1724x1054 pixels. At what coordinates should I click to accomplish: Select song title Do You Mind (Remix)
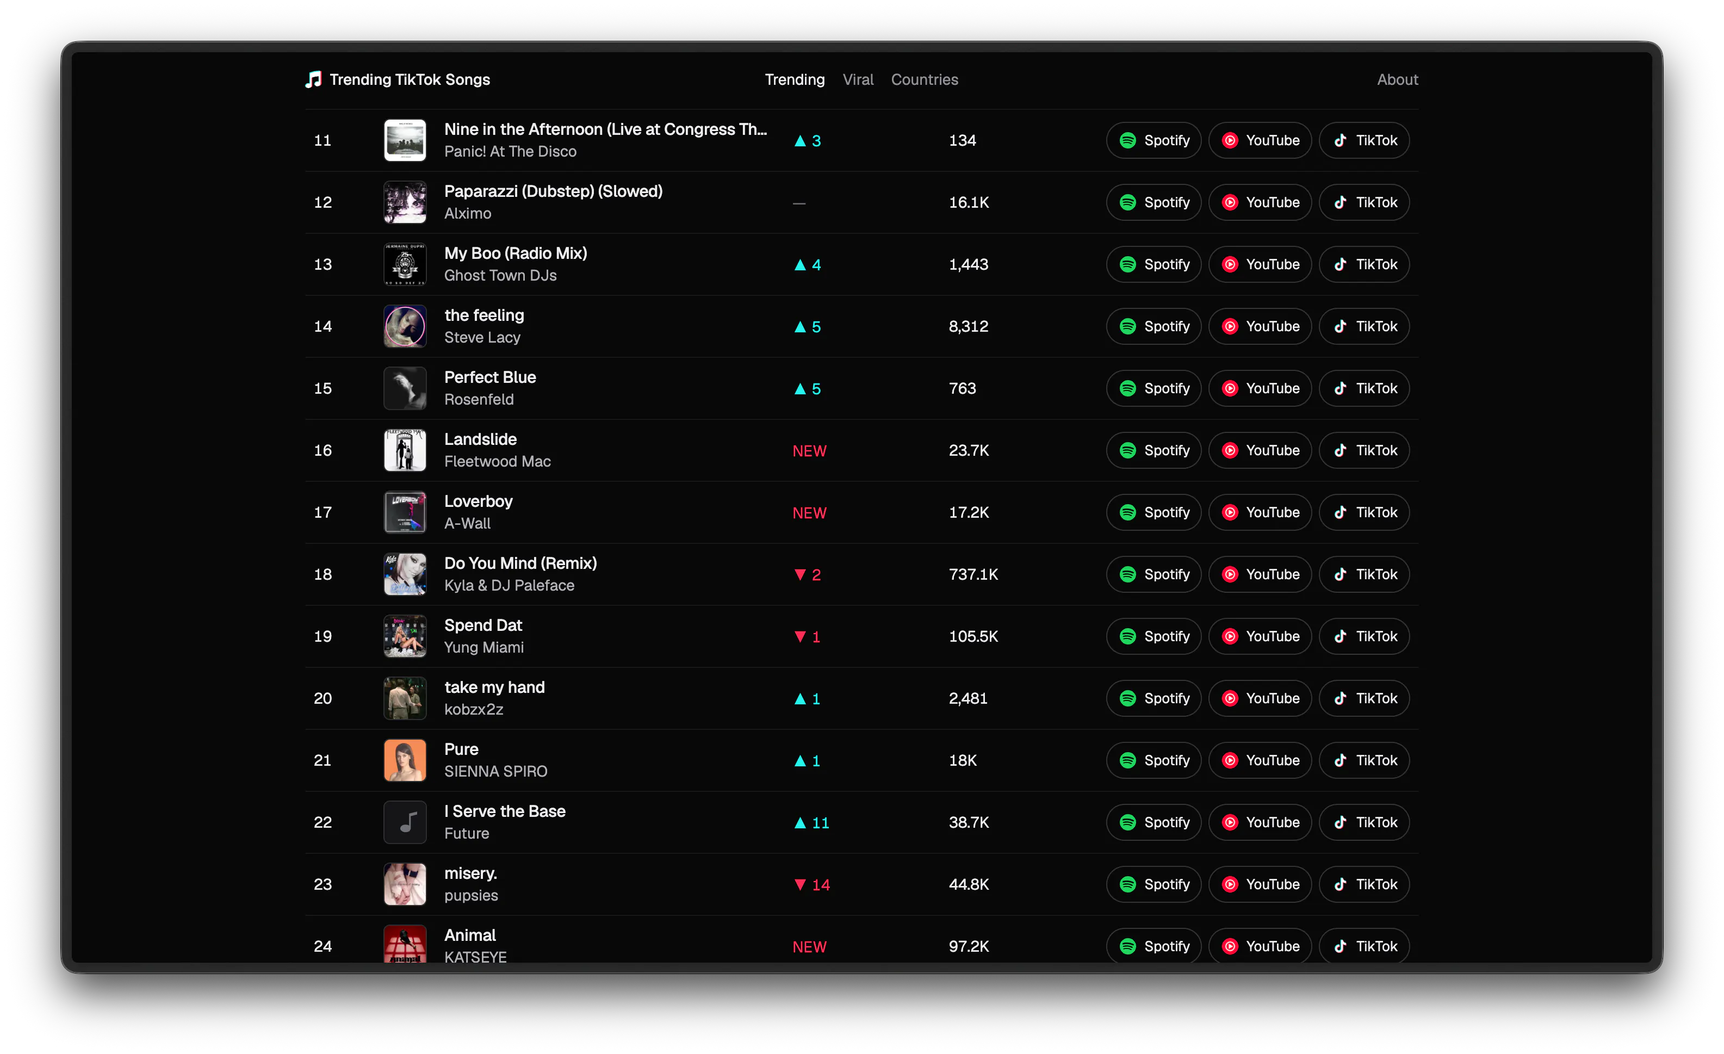520,563
